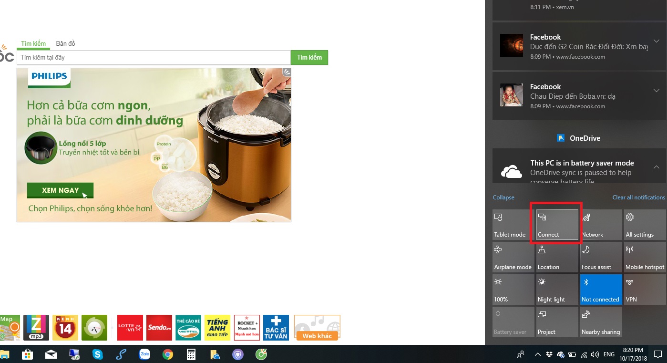The image size is (667, 363).
Task: Show hidden system tray icons
Action: tap(538, 354)
